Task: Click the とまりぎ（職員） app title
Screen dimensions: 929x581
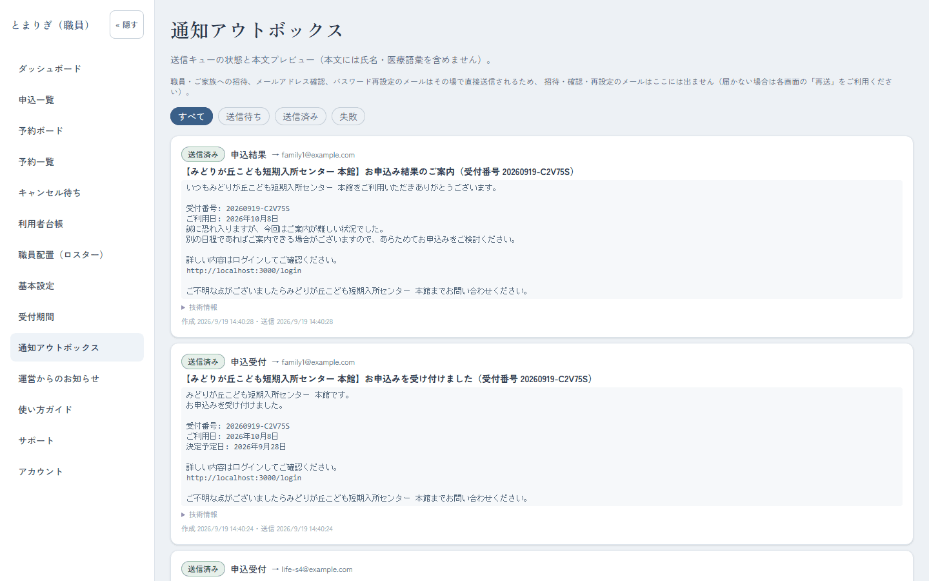Action: 52,25
